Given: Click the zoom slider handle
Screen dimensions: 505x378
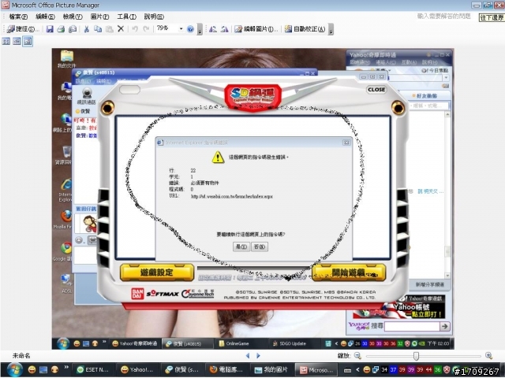Looking at the screenshot, I should point(416,356).
